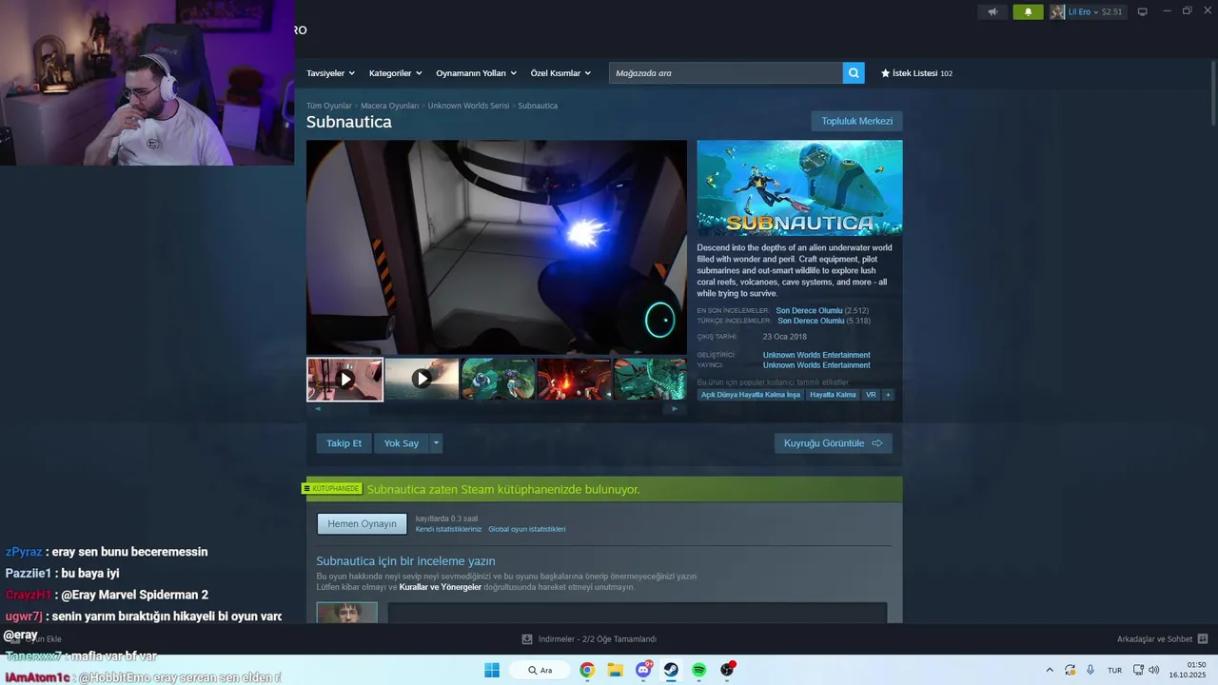Screen dimensions: 1218x685
Task: Select the fifth teal screenshot thumbnail
Action: coord(650,379)
